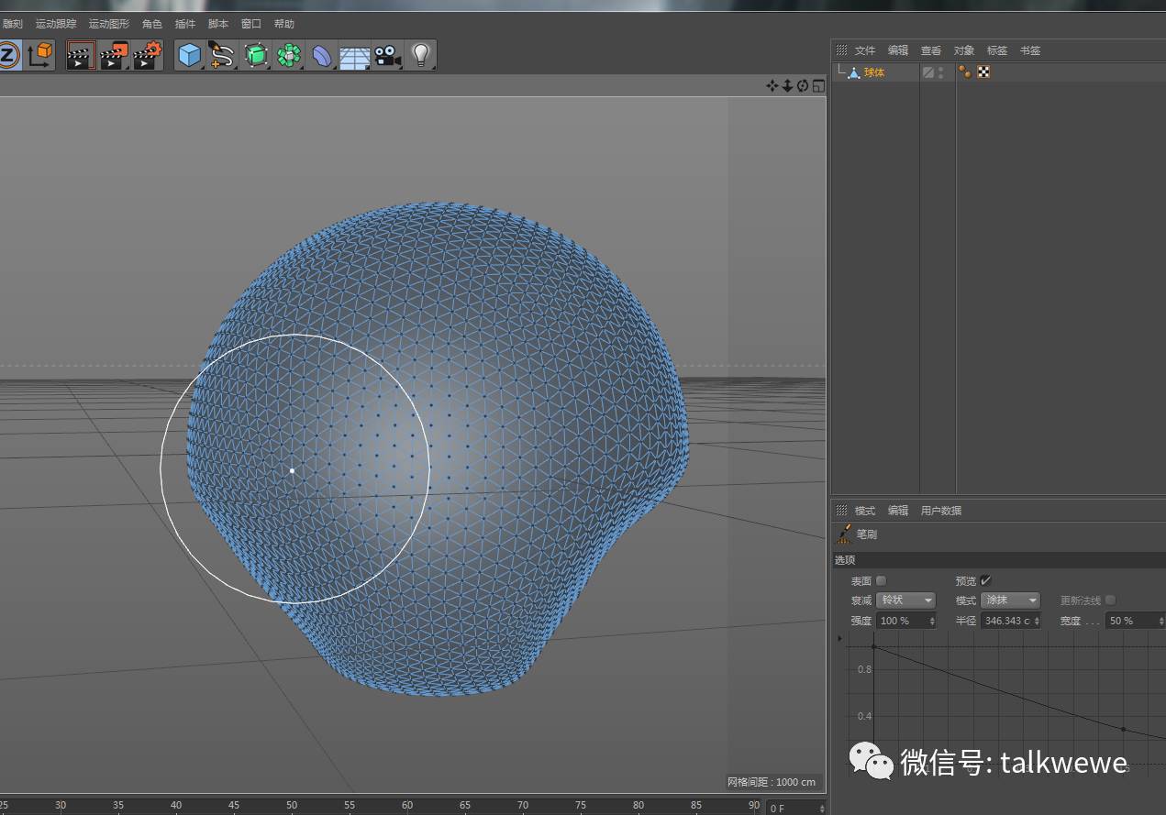The height and width of the screenshot is (815, 1166).
Task: Render to Picture Viewer icon
Action: click(114, 55)
